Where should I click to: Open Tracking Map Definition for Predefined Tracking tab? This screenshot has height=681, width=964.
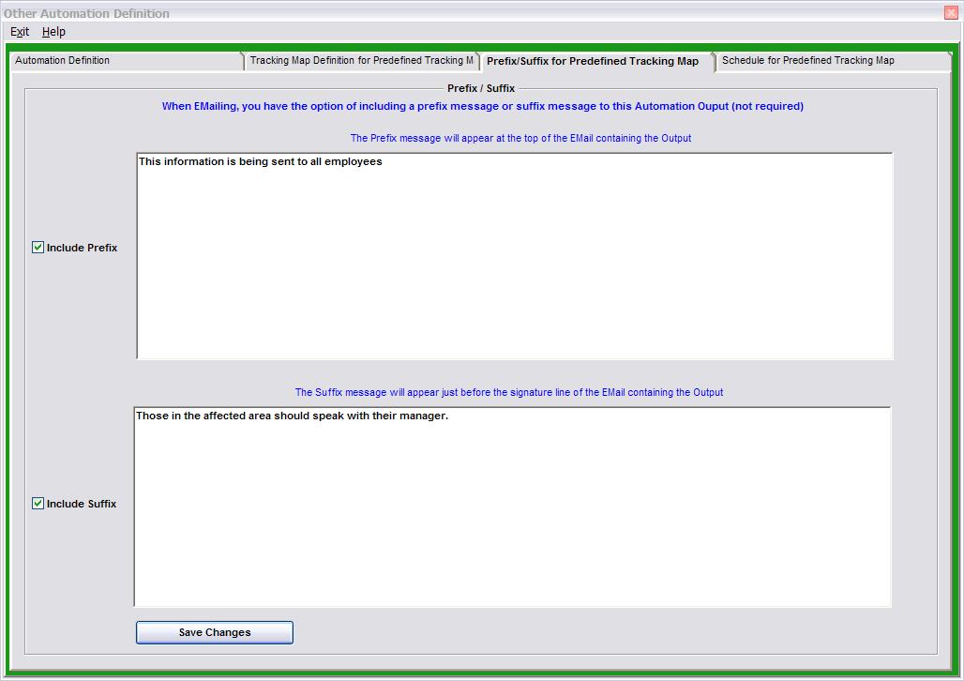tap(361, 61)
